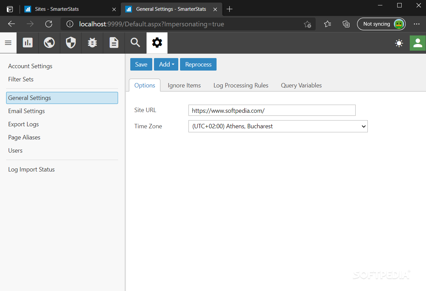Viewport: 426px width, 291px height.
Task: Open the browser Favorites list icon
Action: pos(328,24)
